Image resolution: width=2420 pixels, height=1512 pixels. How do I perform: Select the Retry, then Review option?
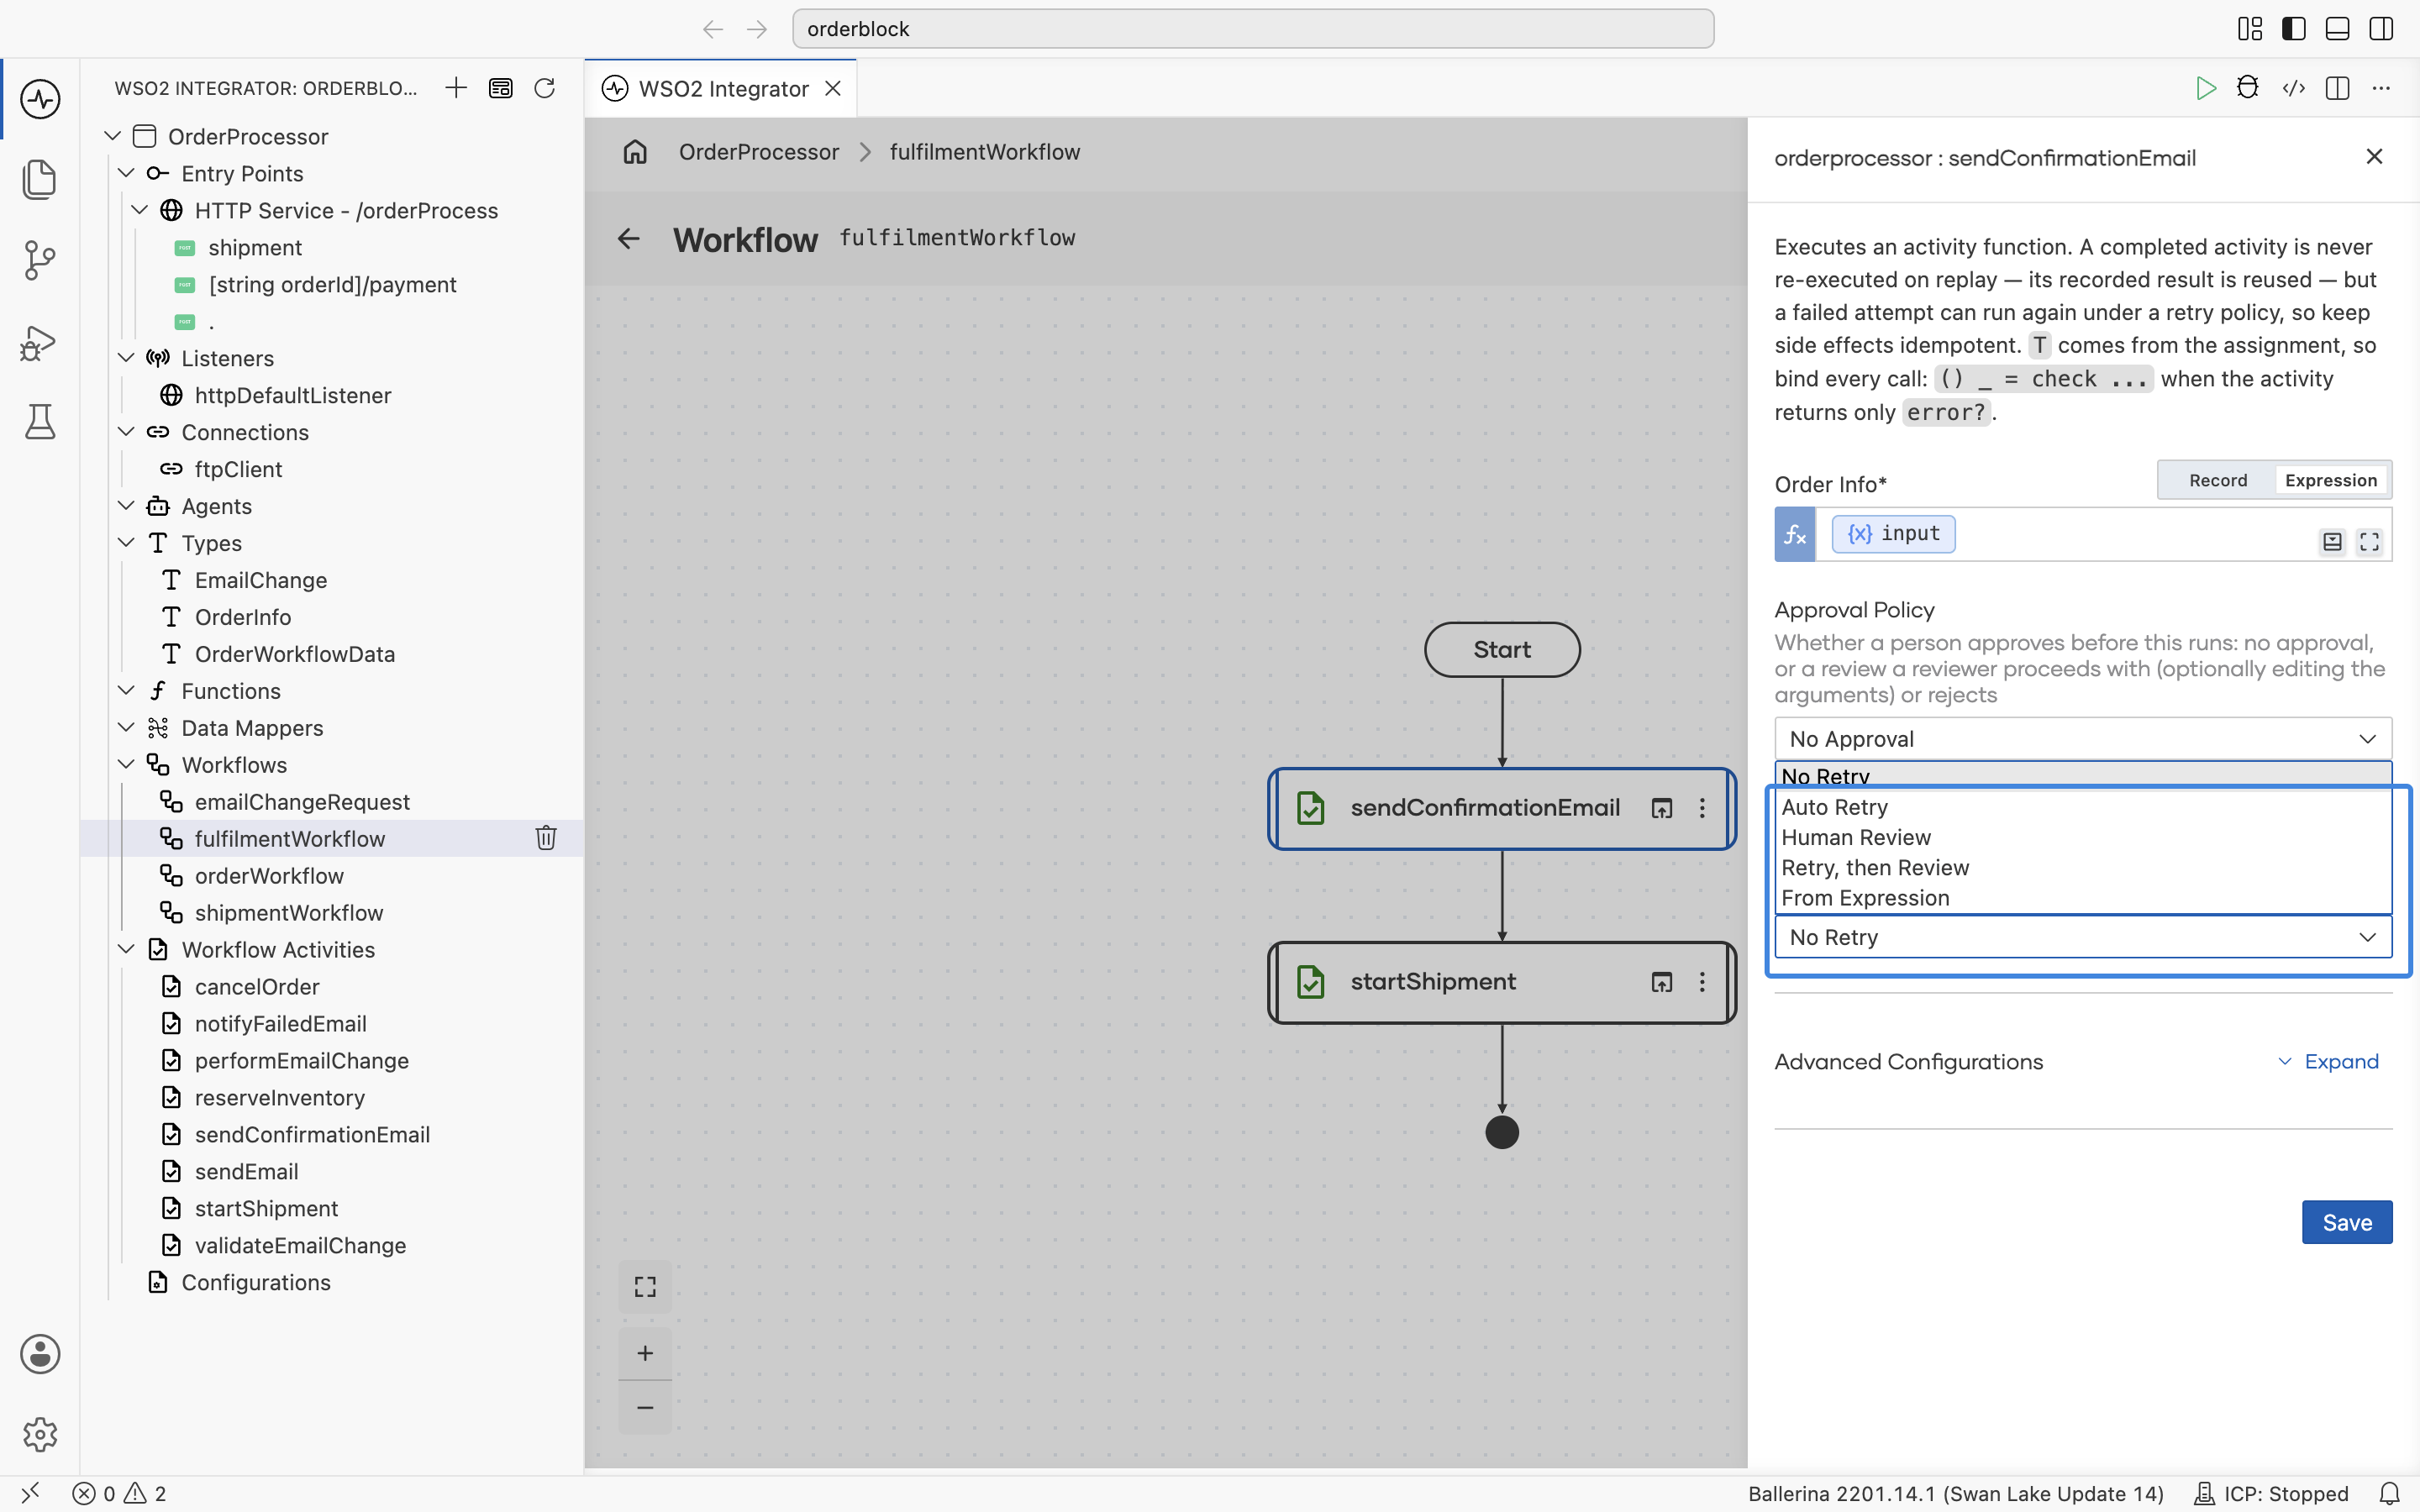click(x=1875, y=867)
